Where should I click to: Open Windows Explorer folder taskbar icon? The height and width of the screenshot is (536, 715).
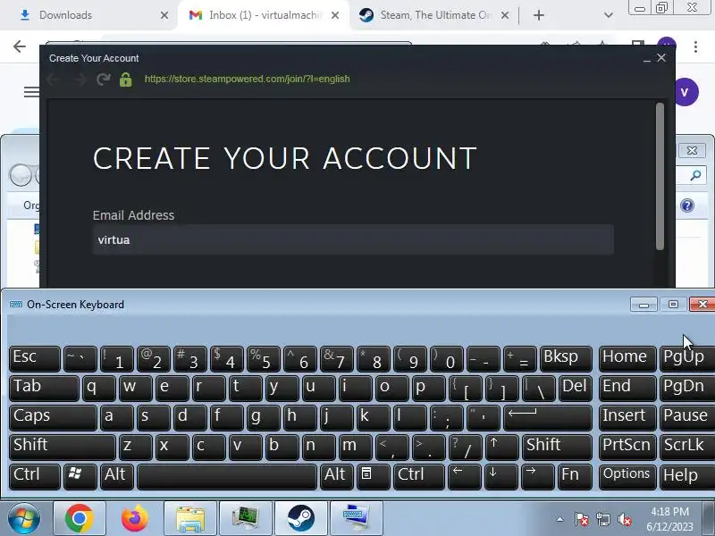point(190,518)
